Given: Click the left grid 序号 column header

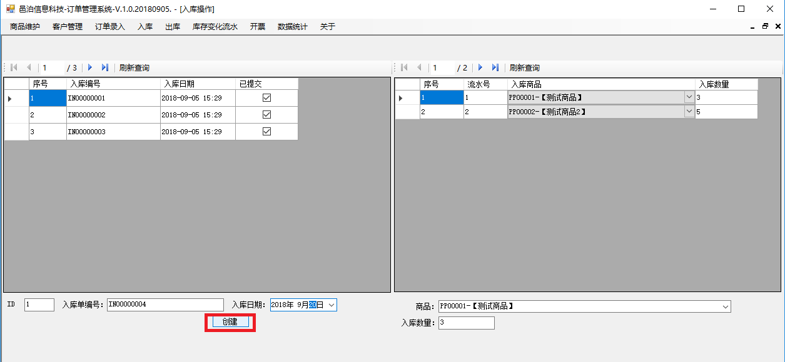Looking at the screenshot, I should point(48,84).
